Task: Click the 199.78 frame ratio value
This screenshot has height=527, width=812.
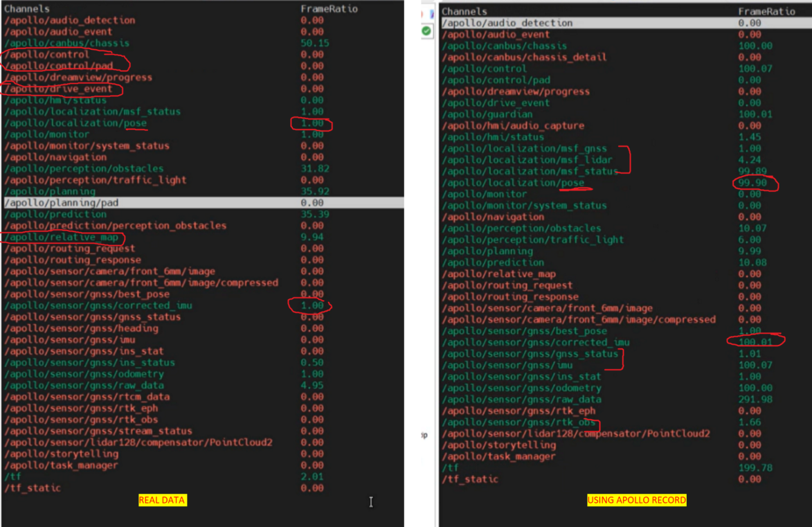Action: click(755, 467)
